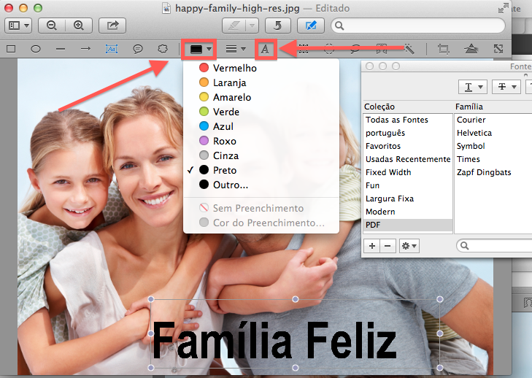
Task: Click the Show Fonts 'A' button
Action: 266,49
